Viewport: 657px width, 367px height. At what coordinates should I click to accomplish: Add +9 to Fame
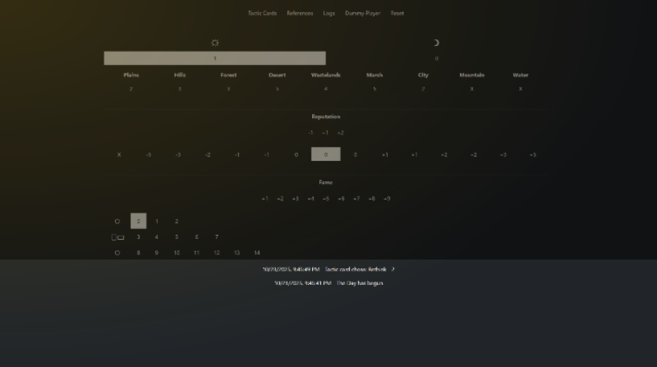(386, 198)
